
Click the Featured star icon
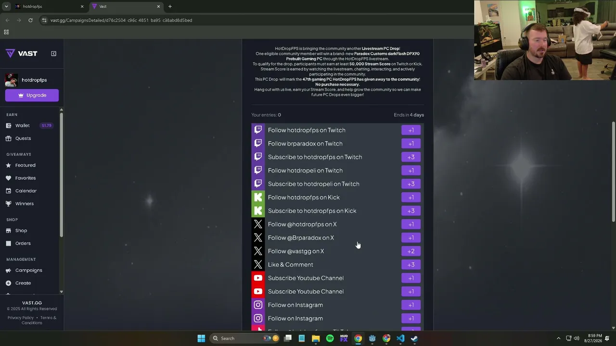[8, 165]
